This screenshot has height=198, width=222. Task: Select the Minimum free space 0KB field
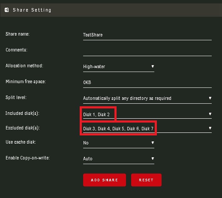click(x=147, y=83)
